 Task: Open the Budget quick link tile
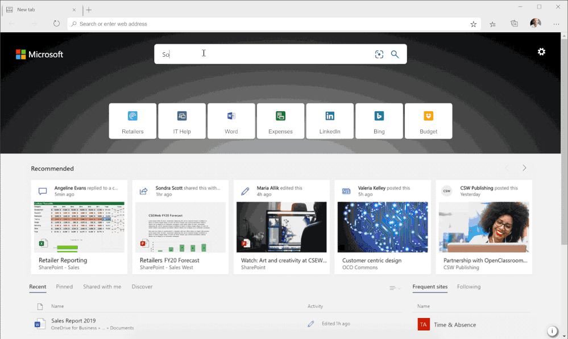(x=428, y=121)
